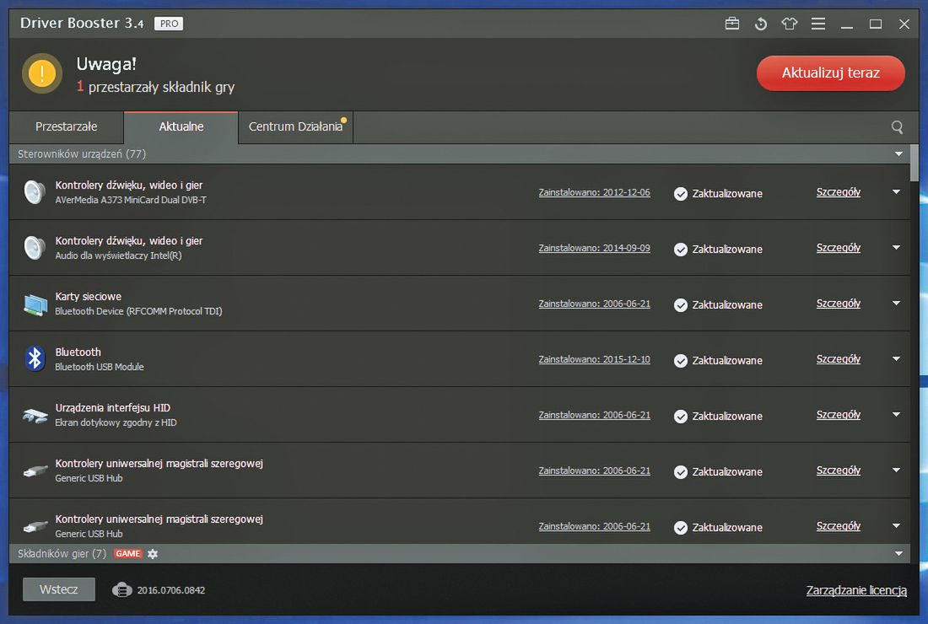Open the toolbox icon in title bar

click(x=732, y=24)
